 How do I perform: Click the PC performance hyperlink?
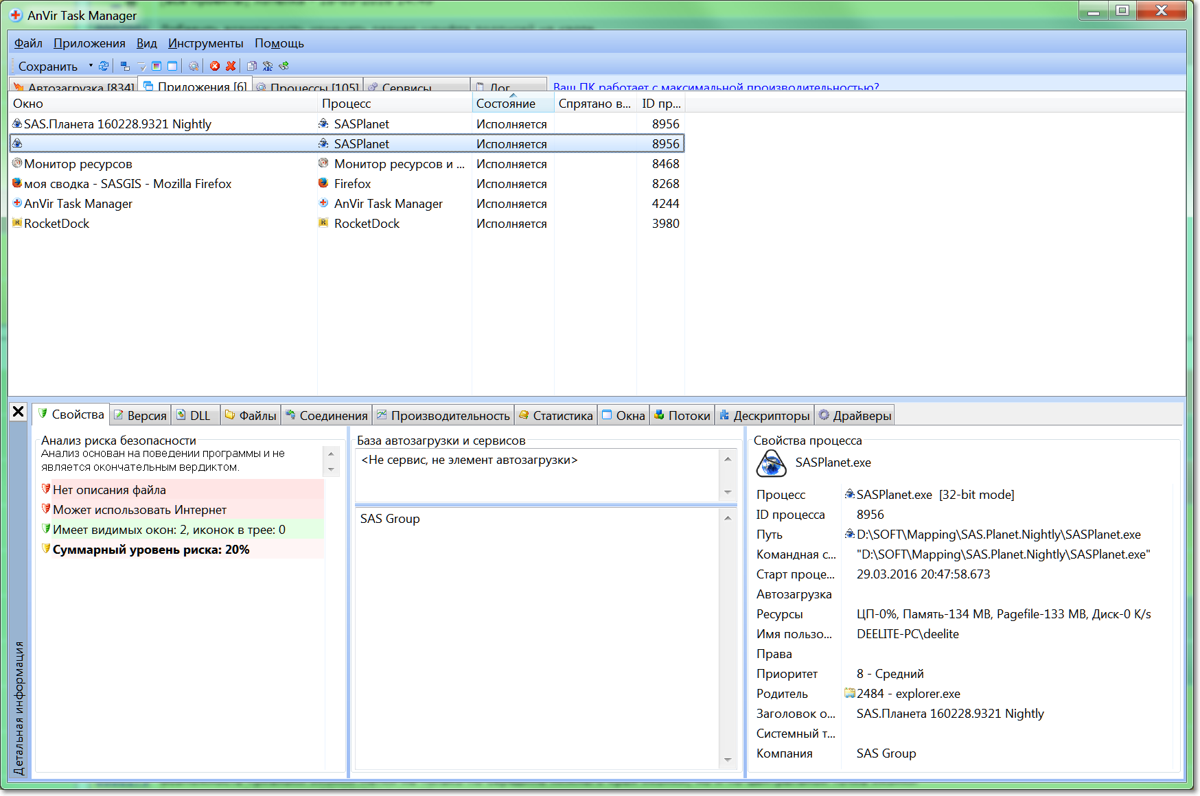pyautogui.click(x=716, y=87)
